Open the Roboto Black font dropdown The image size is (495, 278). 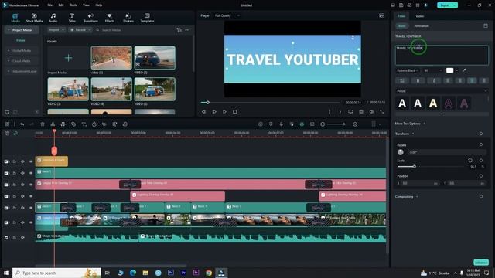coord(408,70)
